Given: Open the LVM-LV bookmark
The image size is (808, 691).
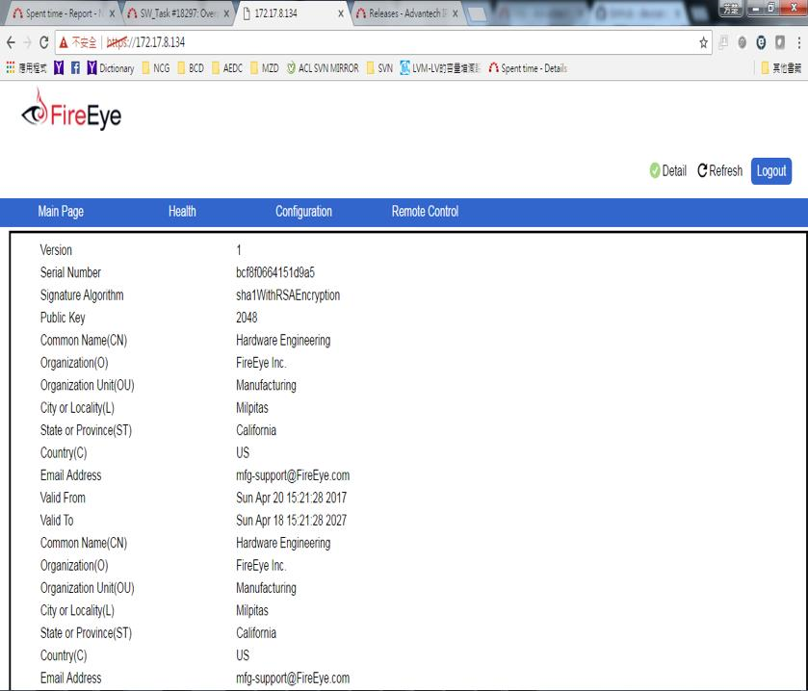Looking at the screenshot, I should (x=440, y=68).
